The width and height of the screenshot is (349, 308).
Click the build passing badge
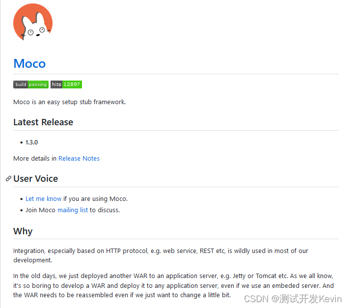coord(30,84)
